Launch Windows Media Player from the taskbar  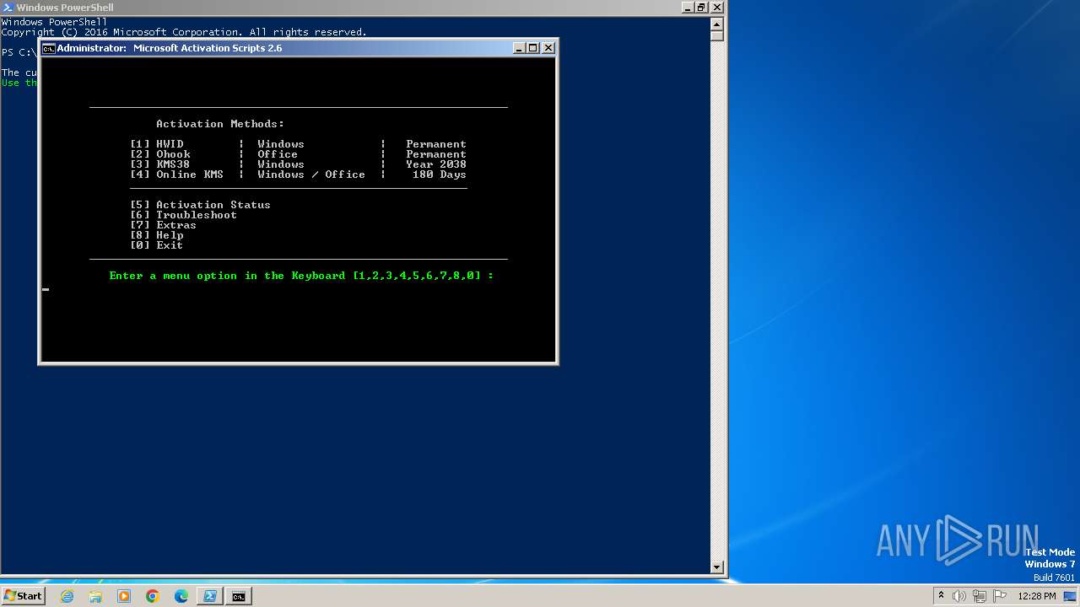click(x=124, y=596)
